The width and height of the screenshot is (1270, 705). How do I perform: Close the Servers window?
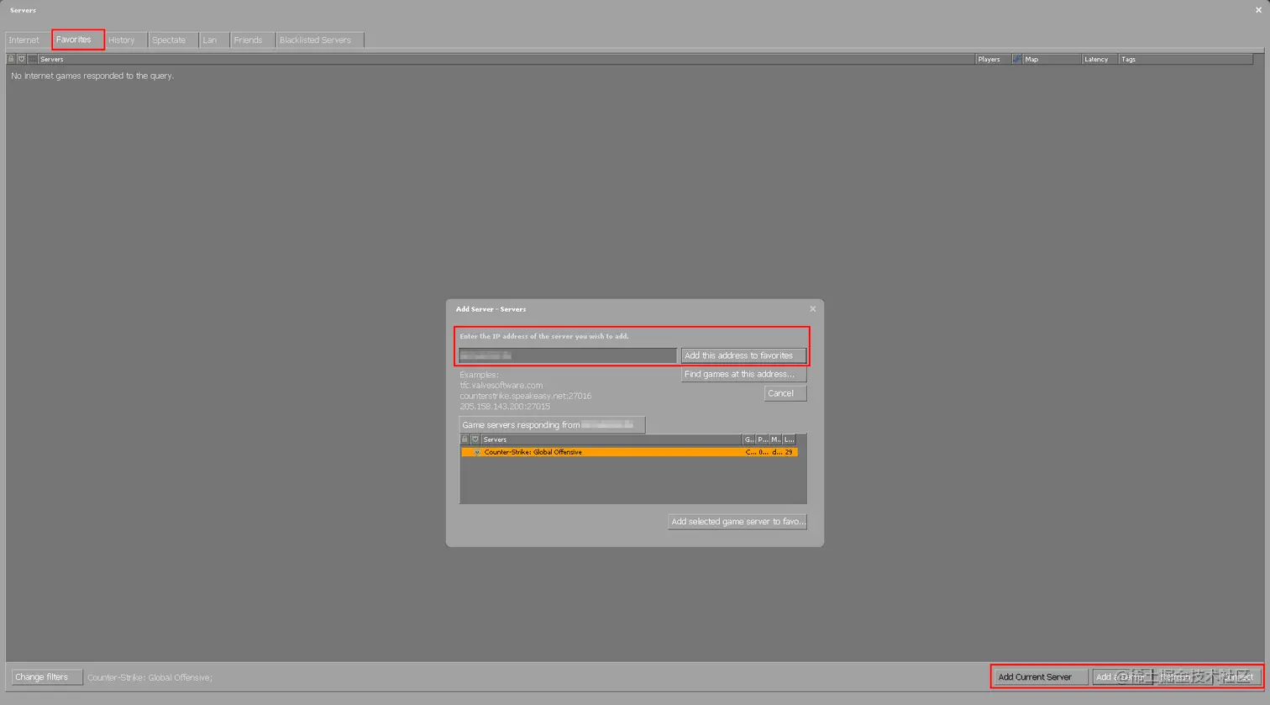1258,10
